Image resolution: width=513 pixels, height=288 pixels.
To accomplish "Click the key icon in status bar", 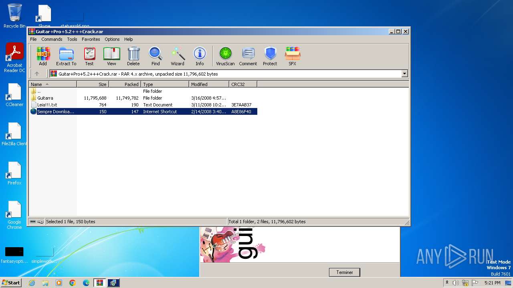I will [40, 222].
